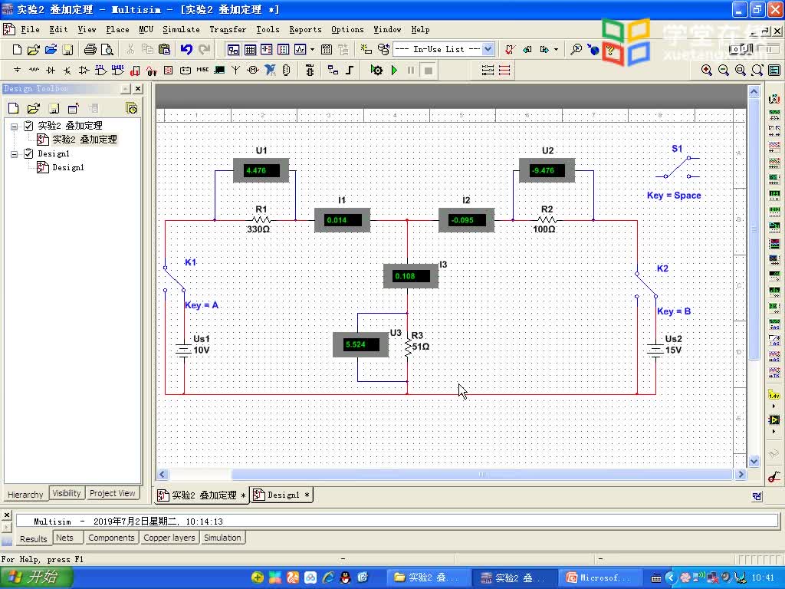Switch to Hierarchy tab
The height and width of the screenshot is (589, 785).
pyautogui.click(x=25, y=495)
